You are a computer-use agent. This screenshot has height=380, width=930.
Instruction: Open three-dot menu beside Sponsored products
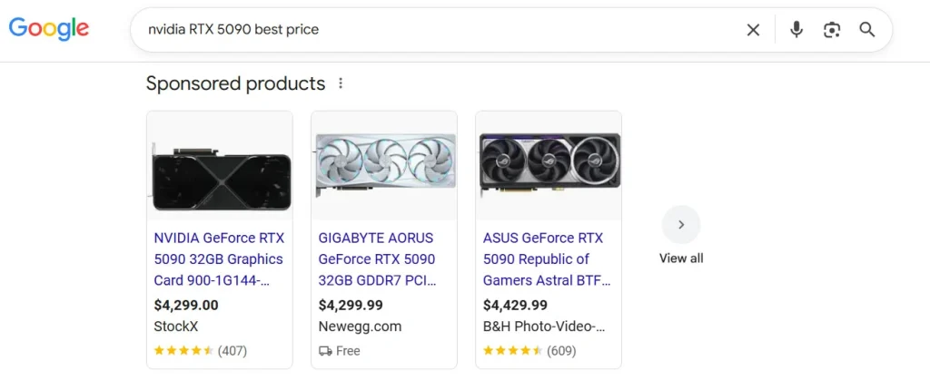tap(341, 83)
